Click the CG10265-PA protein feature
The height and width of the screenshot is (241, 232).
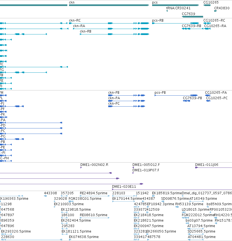click(208, 95)
